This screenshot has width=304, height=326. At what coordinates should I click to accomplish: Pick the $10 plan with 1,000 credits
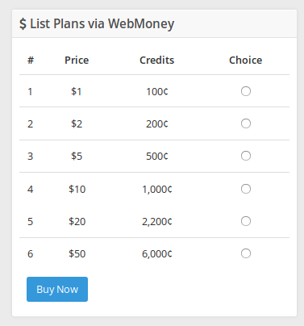coord(246,189)
